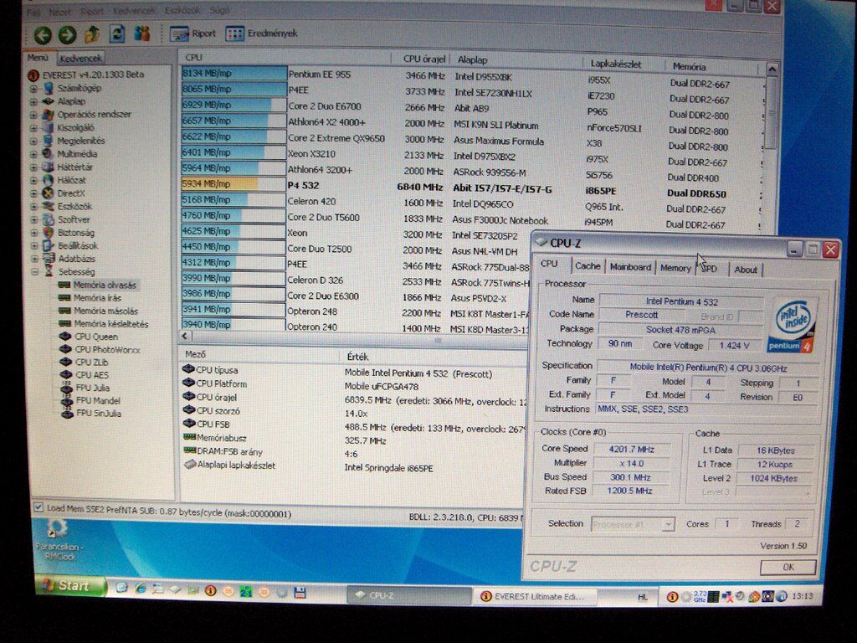Open the About tab in CPU-Z
Image resolution: width=857 pixels, height=643 pixels.
(x=746, y=270)
